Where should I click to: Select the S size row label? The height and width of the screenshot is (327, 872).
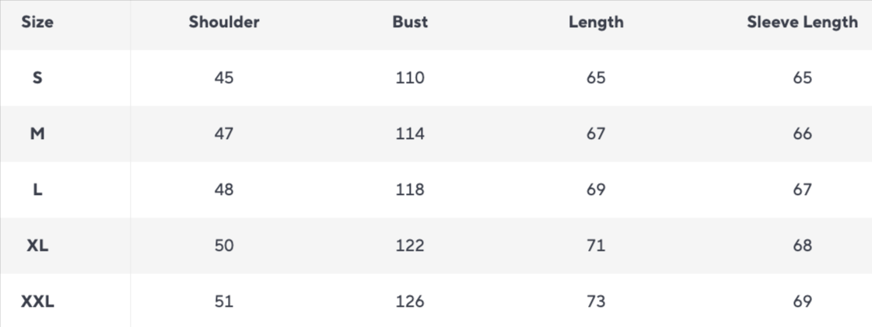tap(37, 78)
